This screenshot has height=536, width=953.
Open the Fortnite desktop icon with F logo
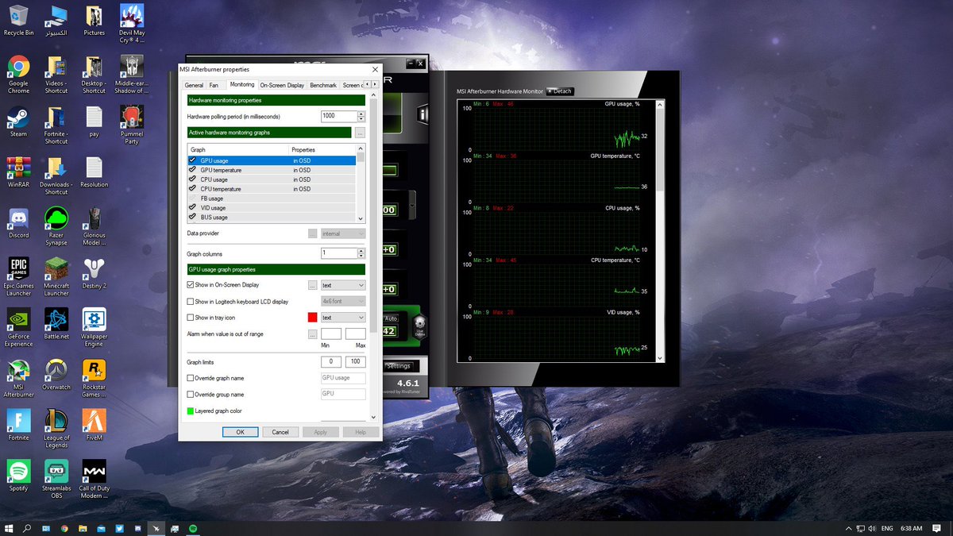point(18,425)
